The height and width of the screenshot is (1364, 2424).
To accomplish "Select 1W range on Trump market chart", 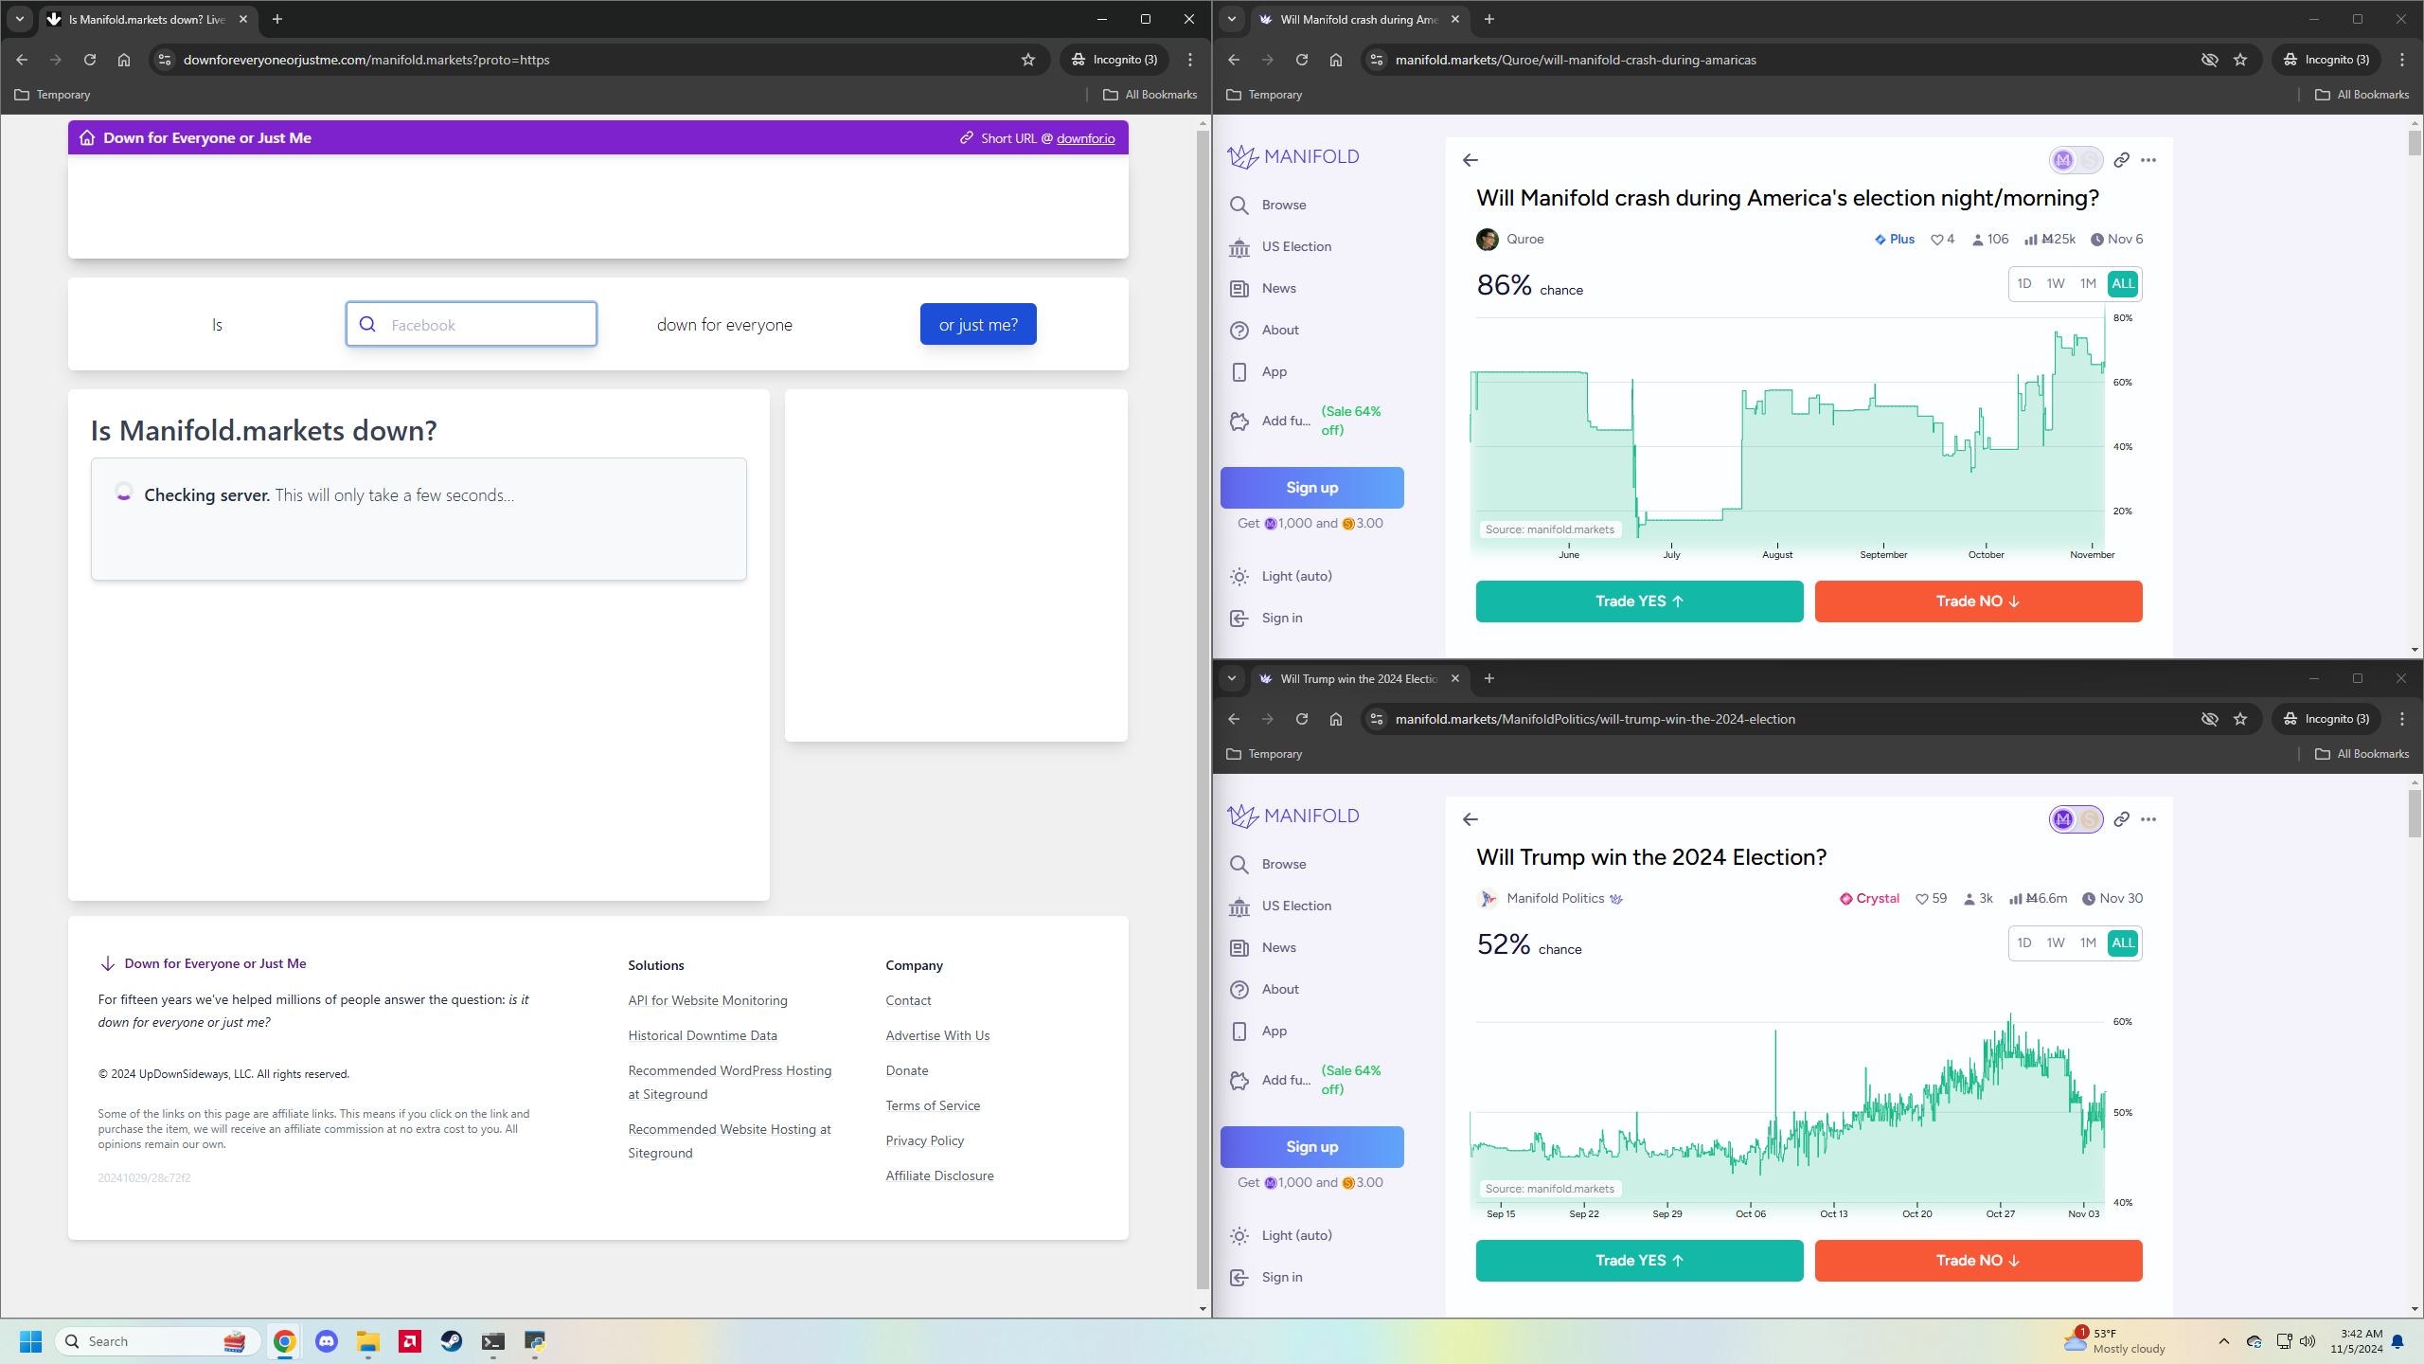I will click(x=2056, y=942).
